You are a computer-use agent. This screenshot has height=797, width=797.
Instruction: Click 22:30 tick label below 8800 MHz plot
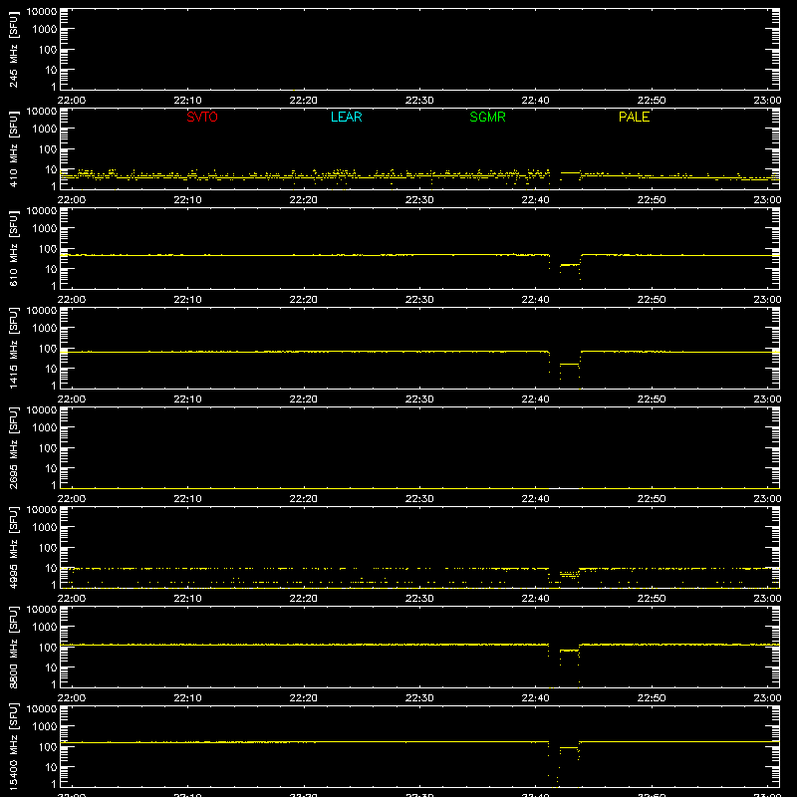419,698
